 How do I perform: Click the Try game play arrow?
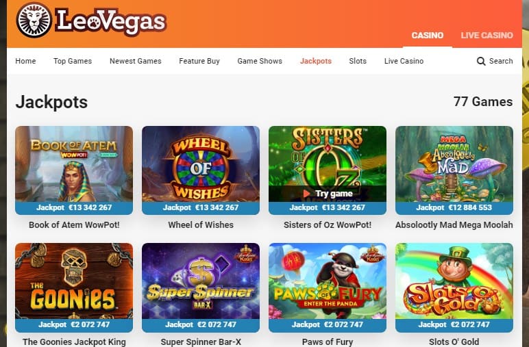[x=306, y=194]
